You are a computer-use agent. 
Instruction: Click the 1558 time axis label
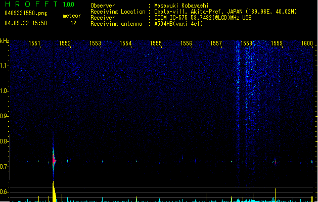(246, 43)
